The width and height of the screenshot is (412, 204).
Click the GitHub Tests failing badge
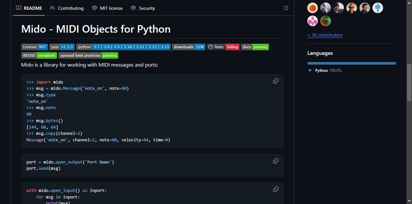(x=223, y=47)
